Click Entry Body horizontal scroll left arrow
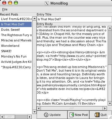112x119 pixels. tap(39, 108)
